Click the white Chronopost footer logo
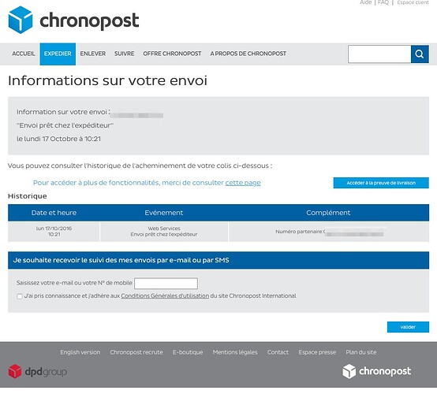This screenshot has height=394, width=437. point(376,371)
